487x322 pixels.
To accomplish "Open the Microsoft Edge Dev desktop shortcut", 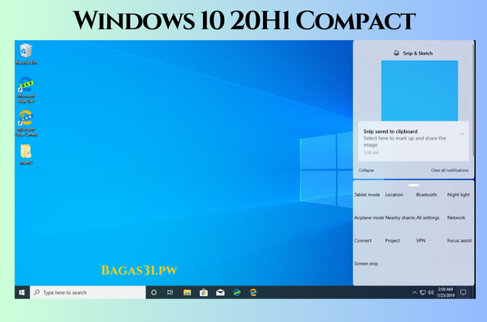I will pyautogui.click(x=26, y=90).
